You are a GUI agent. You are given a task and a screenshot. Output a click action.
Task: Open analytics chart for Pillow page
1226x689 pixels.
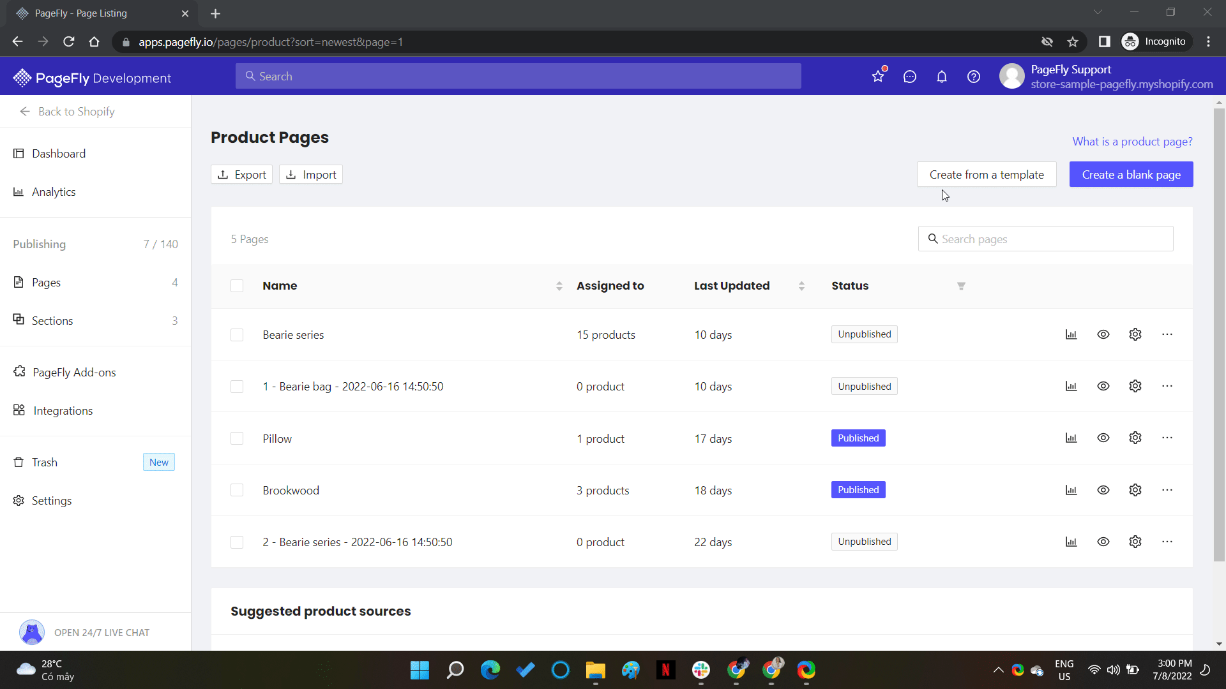pos(1071,438)
